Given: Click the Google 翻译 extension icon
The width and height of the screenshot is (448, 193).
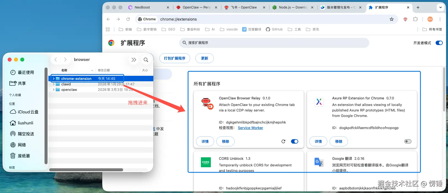Looking at the screenshot, I should pyautogui.click(x=319, y=162).
